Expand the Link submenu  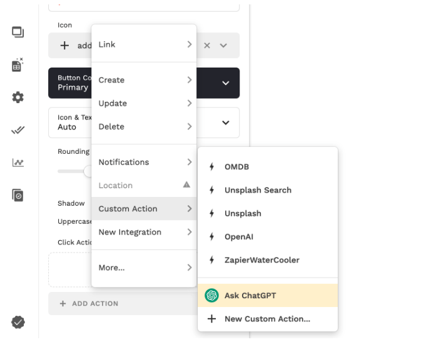144,44
